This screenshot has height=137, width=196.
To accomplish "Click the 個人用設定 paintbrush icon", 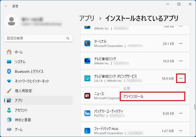I will click(9, 91).
